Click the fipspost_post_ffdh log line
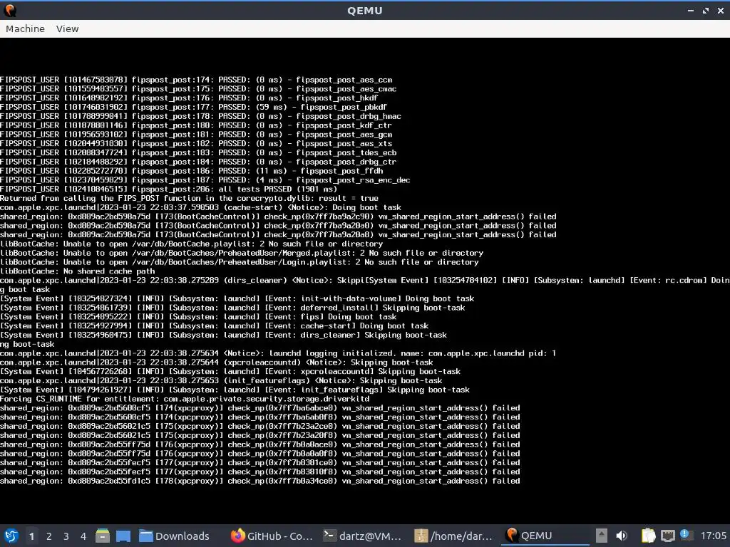This screenshot has width=730, height=547. click(x=192, y=171)
